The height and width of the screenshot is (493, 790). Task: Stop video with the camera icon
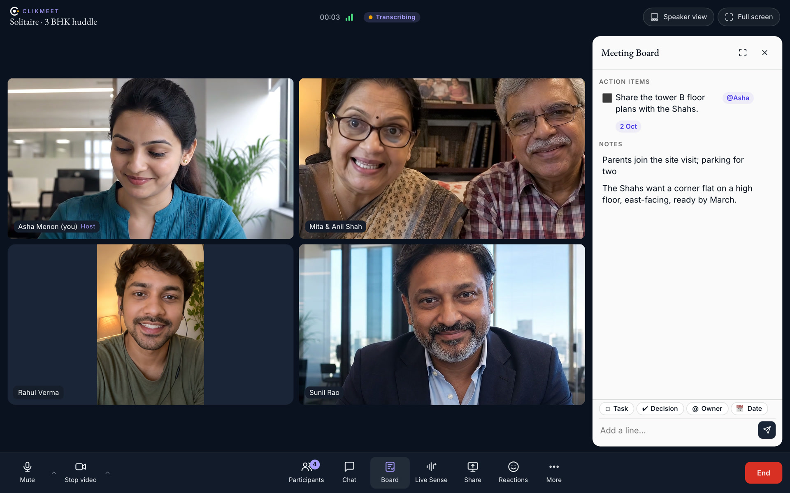pyautogui.click(x=81, y=472)
